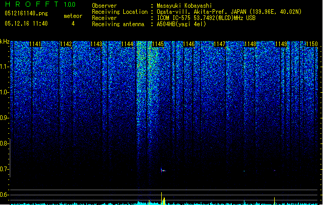
Task: Click Ogata-vill. Akita-Pref. JAPAN location text
Action: pyautogui.click(x=229, y=12)
